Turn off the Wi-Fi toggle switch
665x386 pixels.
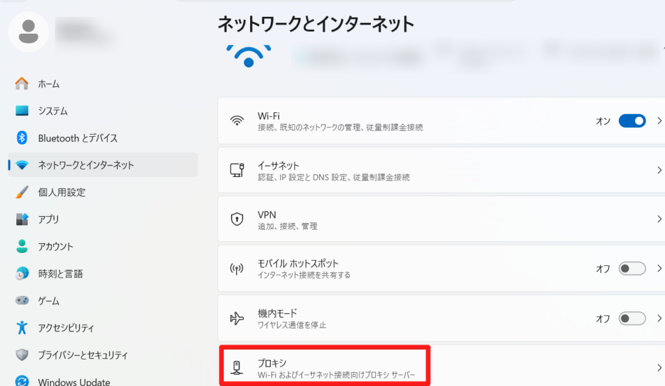point(632,121)
